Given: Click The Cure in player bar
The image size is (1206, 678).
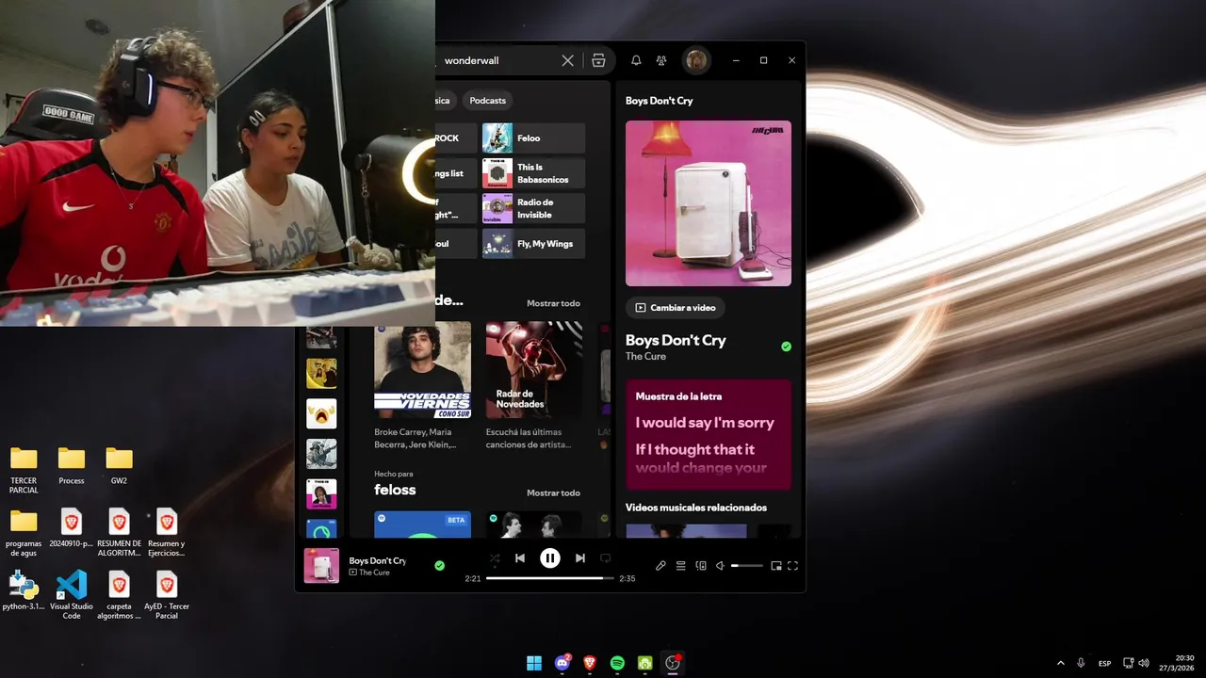Looking at the screenshot, I should pyautogui.click(x=374, y=573).
